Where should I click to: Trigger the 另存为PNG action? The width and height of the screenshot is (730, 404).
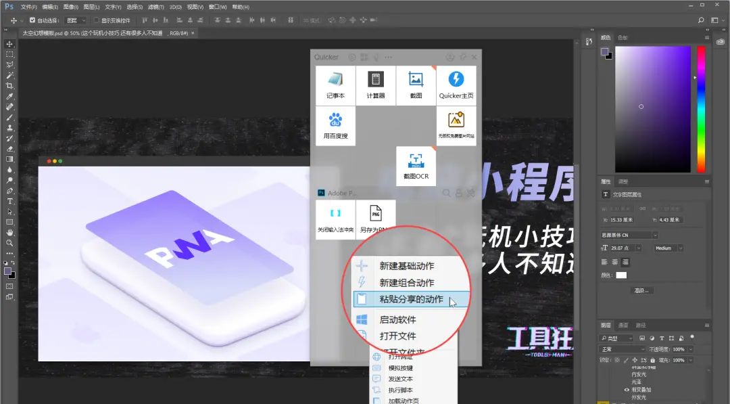375,217
